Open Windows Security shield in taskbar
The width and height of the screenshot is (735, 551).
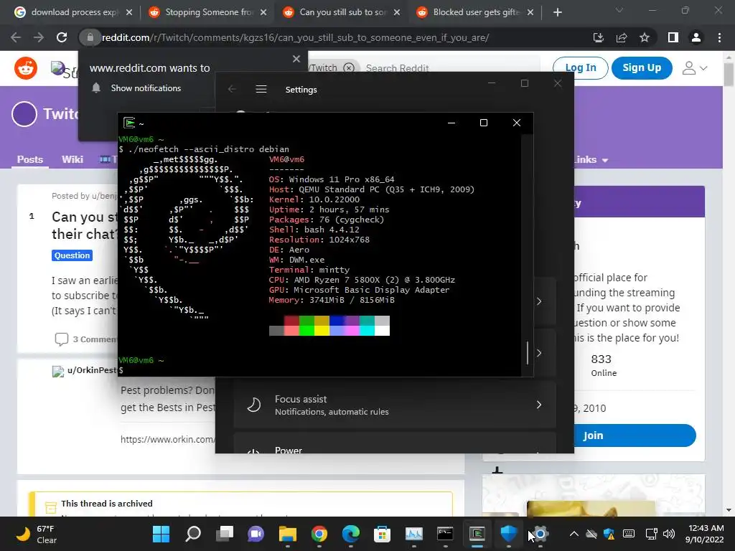tap(509, 534)
